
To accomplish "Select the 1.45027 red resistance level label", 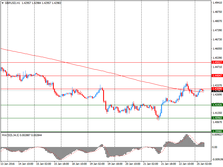I will point(217,62).
